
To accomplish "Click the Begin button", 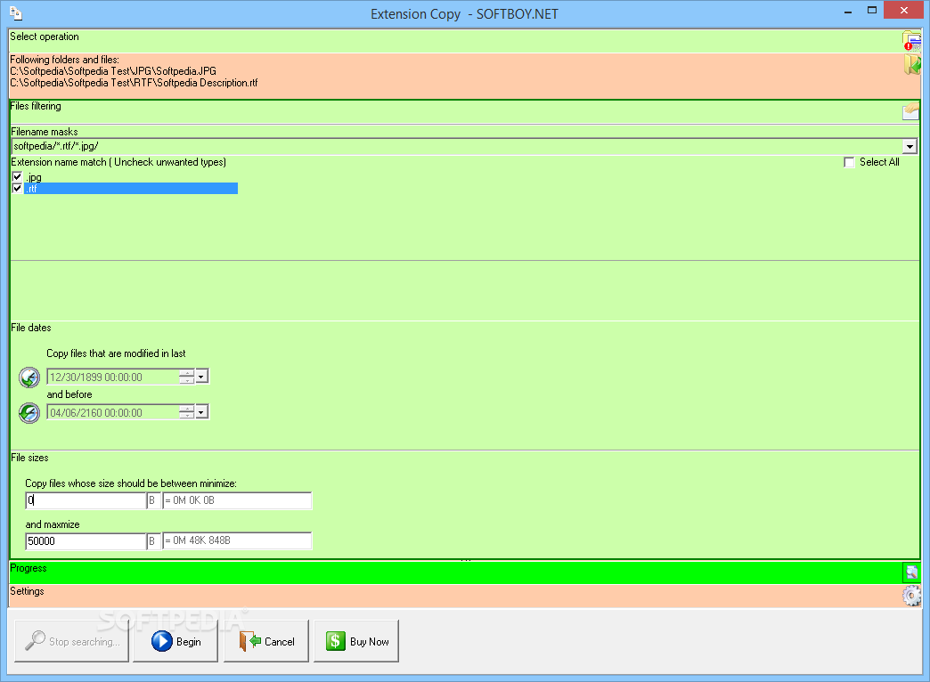I will tap(175, 641).
